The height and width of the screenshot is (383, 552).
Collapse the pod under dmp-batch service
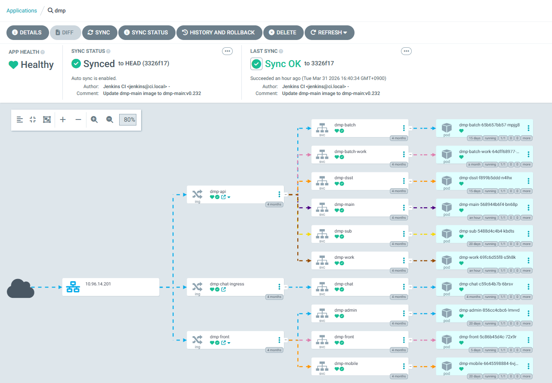pos(410,128)
